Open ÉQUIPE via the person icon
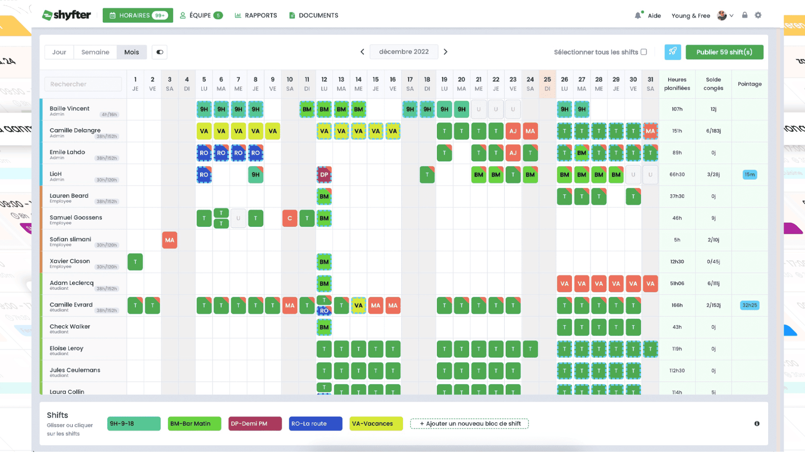Screen dimensions: 805x453 [x=182, y=15]
